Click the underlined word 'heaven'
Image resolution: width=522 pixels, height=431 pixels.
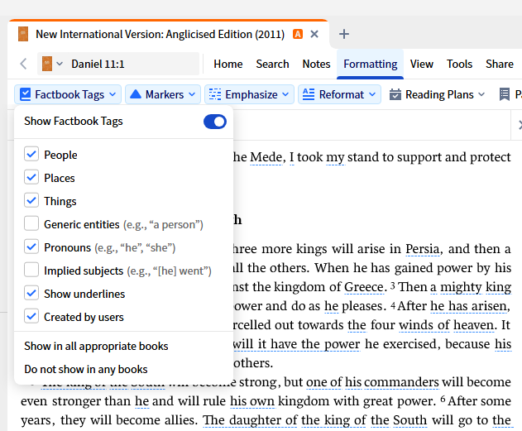(x=474, y=325)
